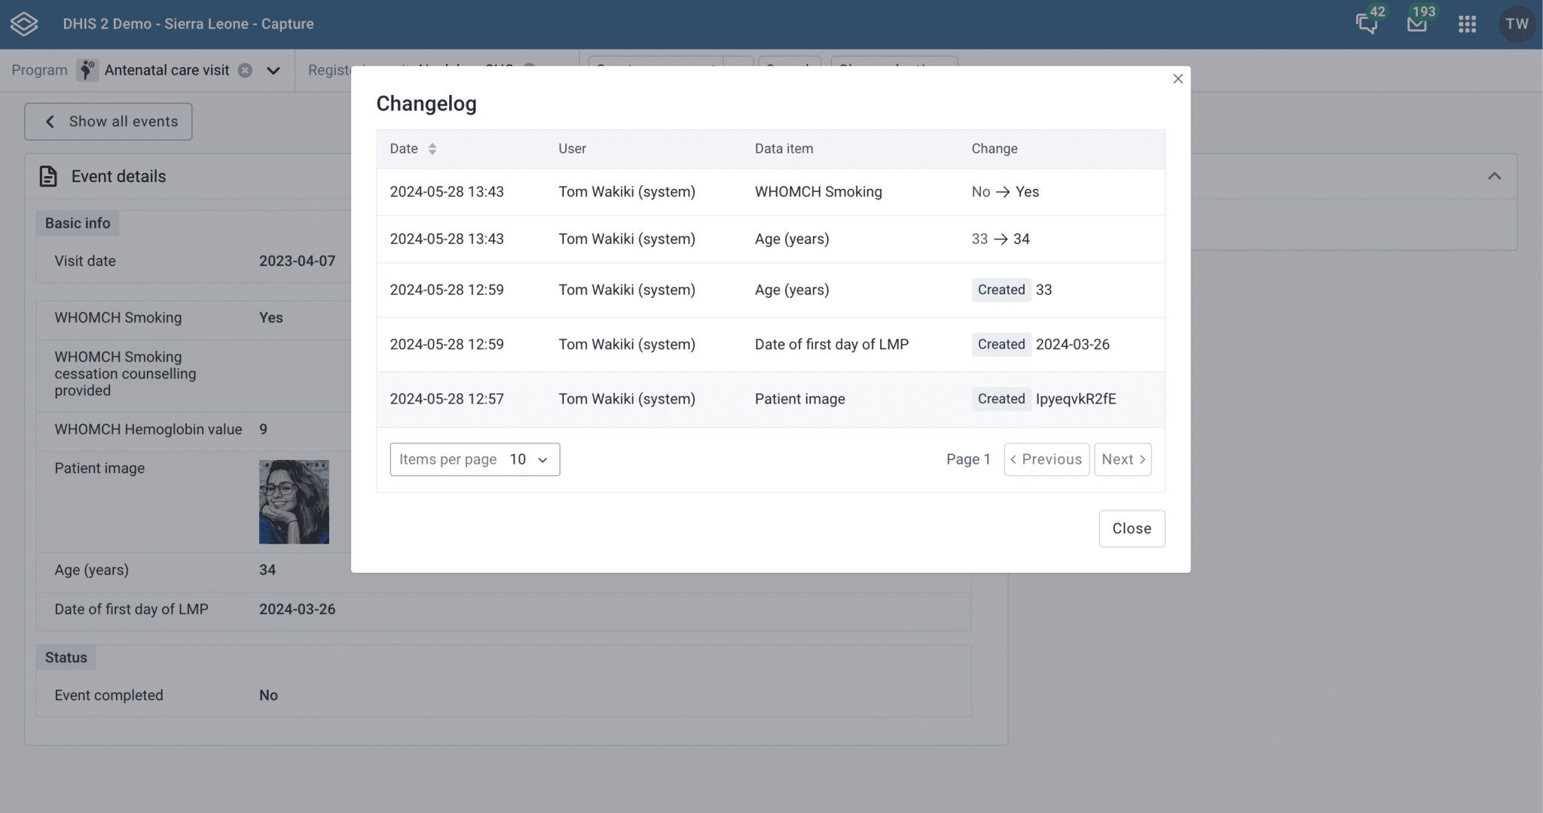The width and height of the screenshot is (1543, 813).
Task: Select the Status section label
Action: click(x=66, y=656)
